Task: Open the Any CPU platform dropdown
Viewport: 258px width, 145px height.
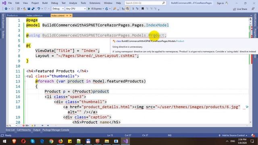Action: (75, 9)
